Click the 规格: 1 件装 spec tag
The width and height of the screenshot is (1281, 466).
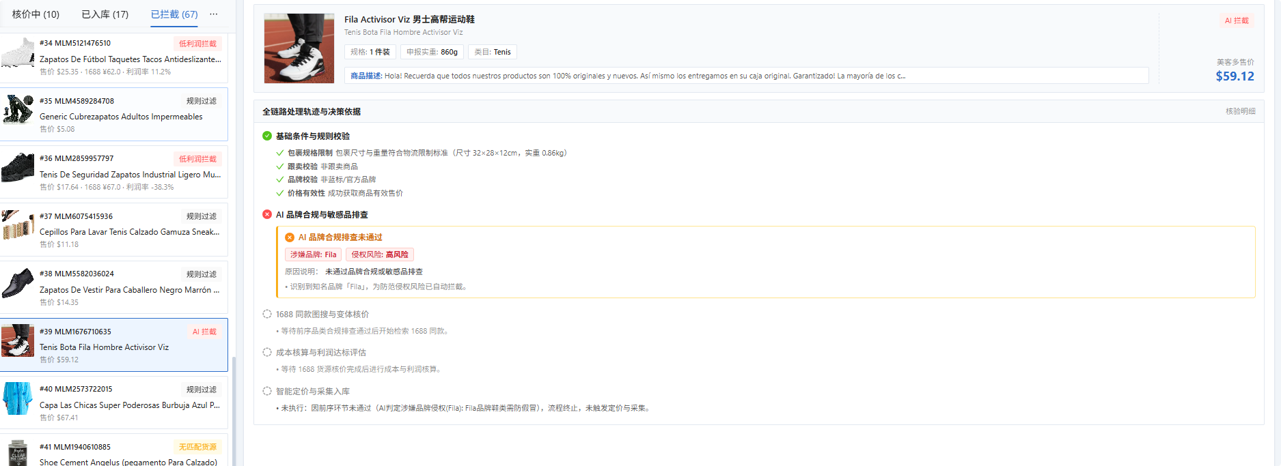coord(370,52)
